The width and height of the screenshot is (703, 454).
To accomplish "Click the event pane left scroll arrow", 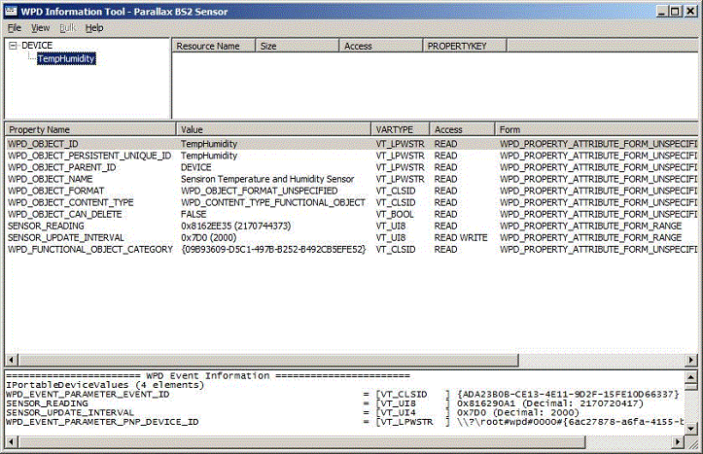I will coord(12,442).
